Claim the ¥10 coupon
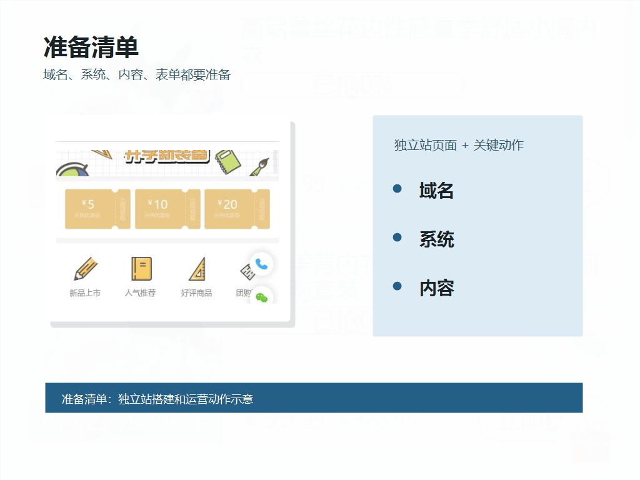640x480 pixels. tap(167, 209)
